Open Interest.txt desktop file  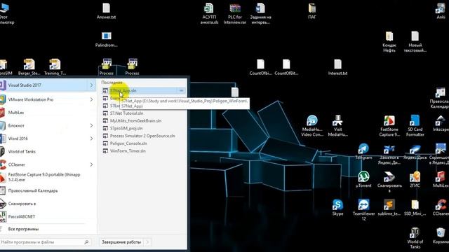(x=337, y=67)
